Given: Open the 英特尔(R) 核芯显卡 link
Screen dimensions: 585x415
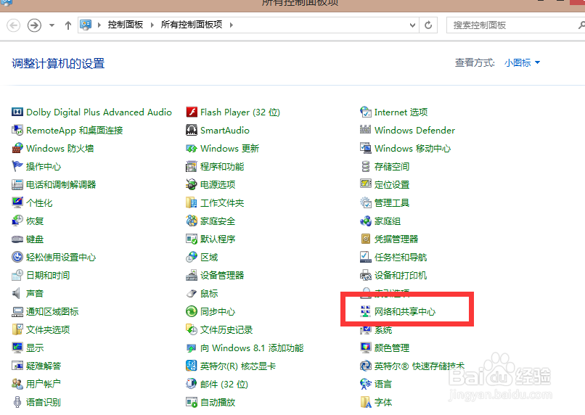Looking at the screenshot, I should (238, 366).
